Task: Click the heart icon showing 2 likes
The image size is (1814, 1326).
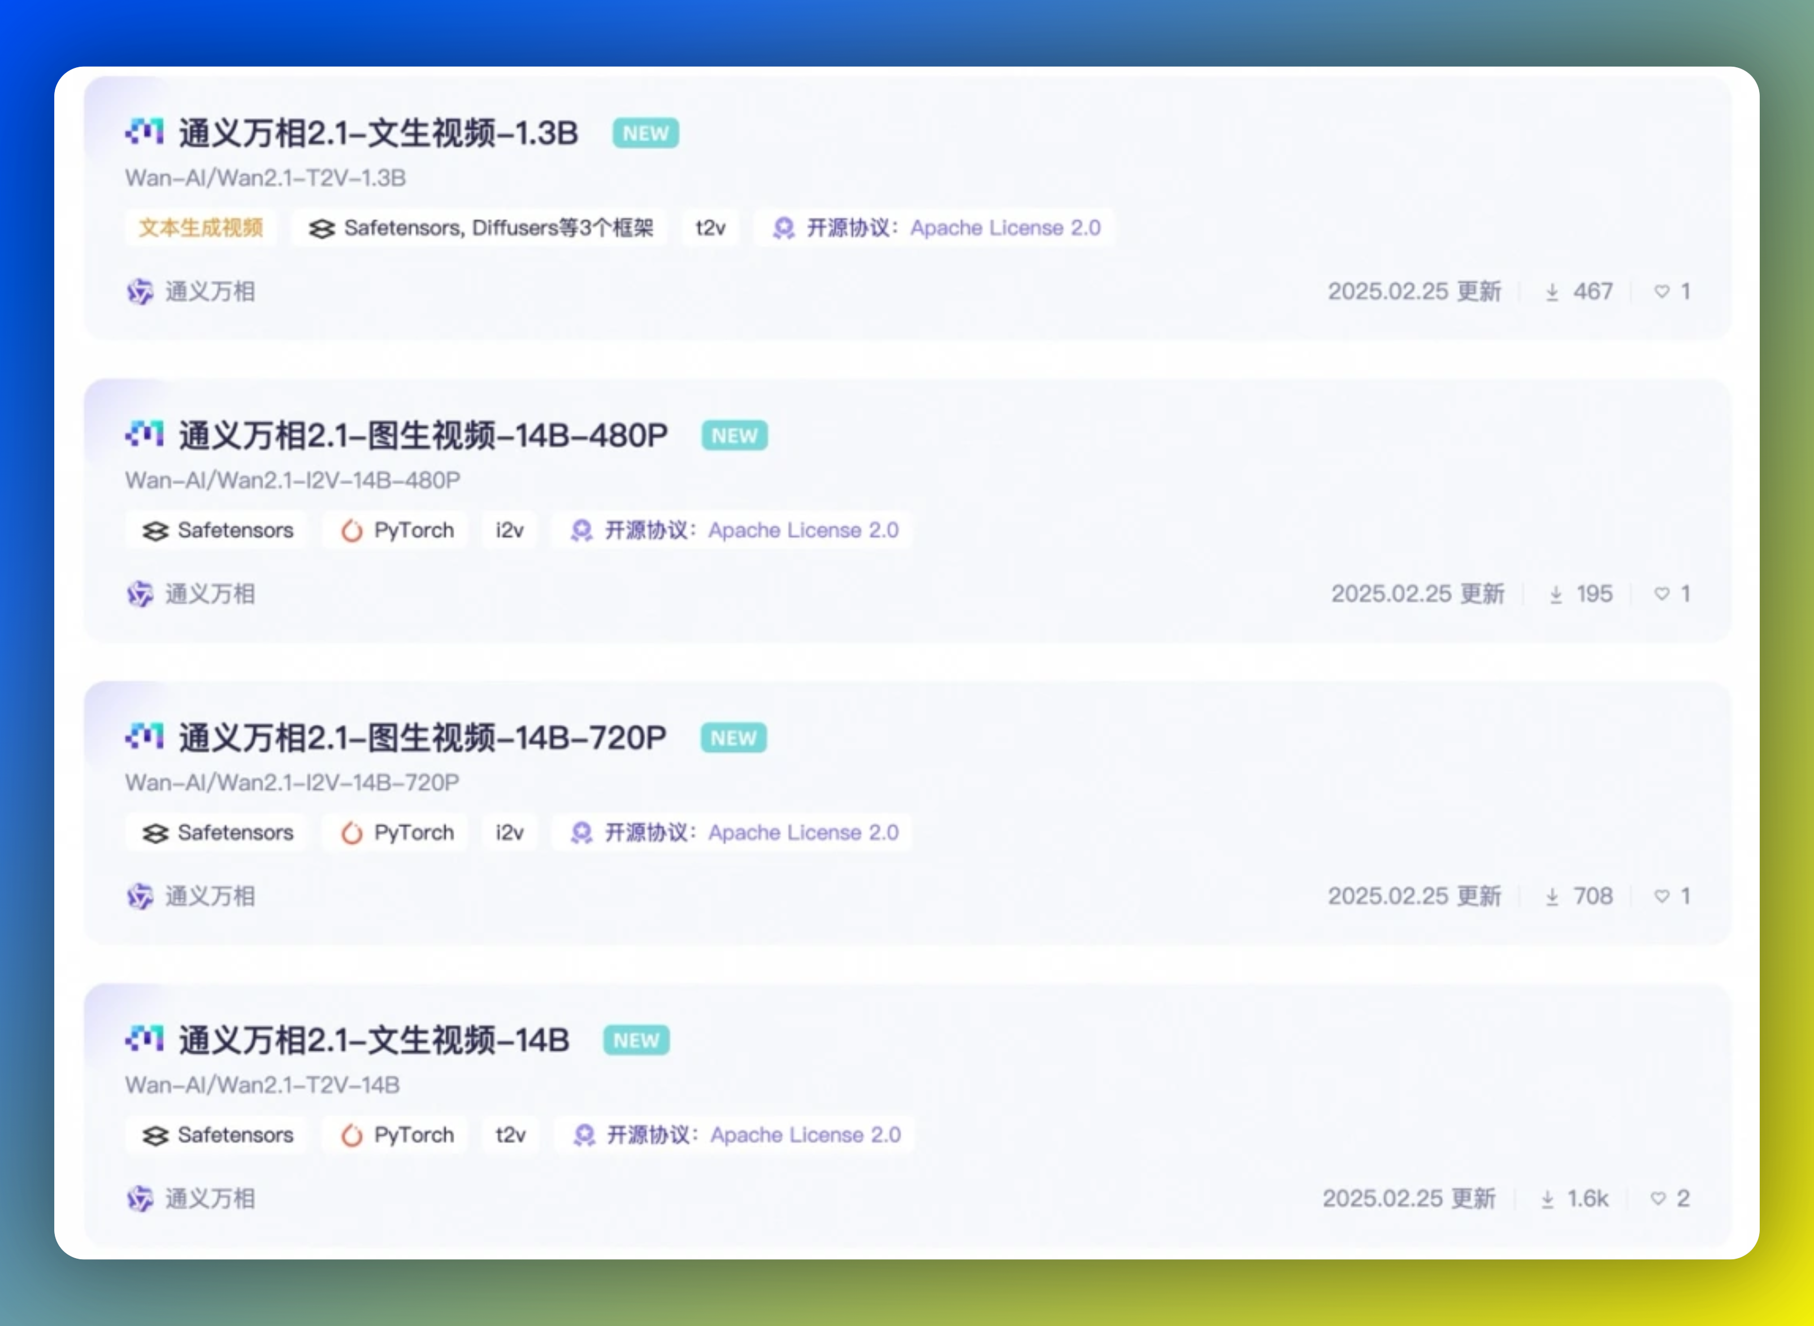Action: pos(1657,1199)
